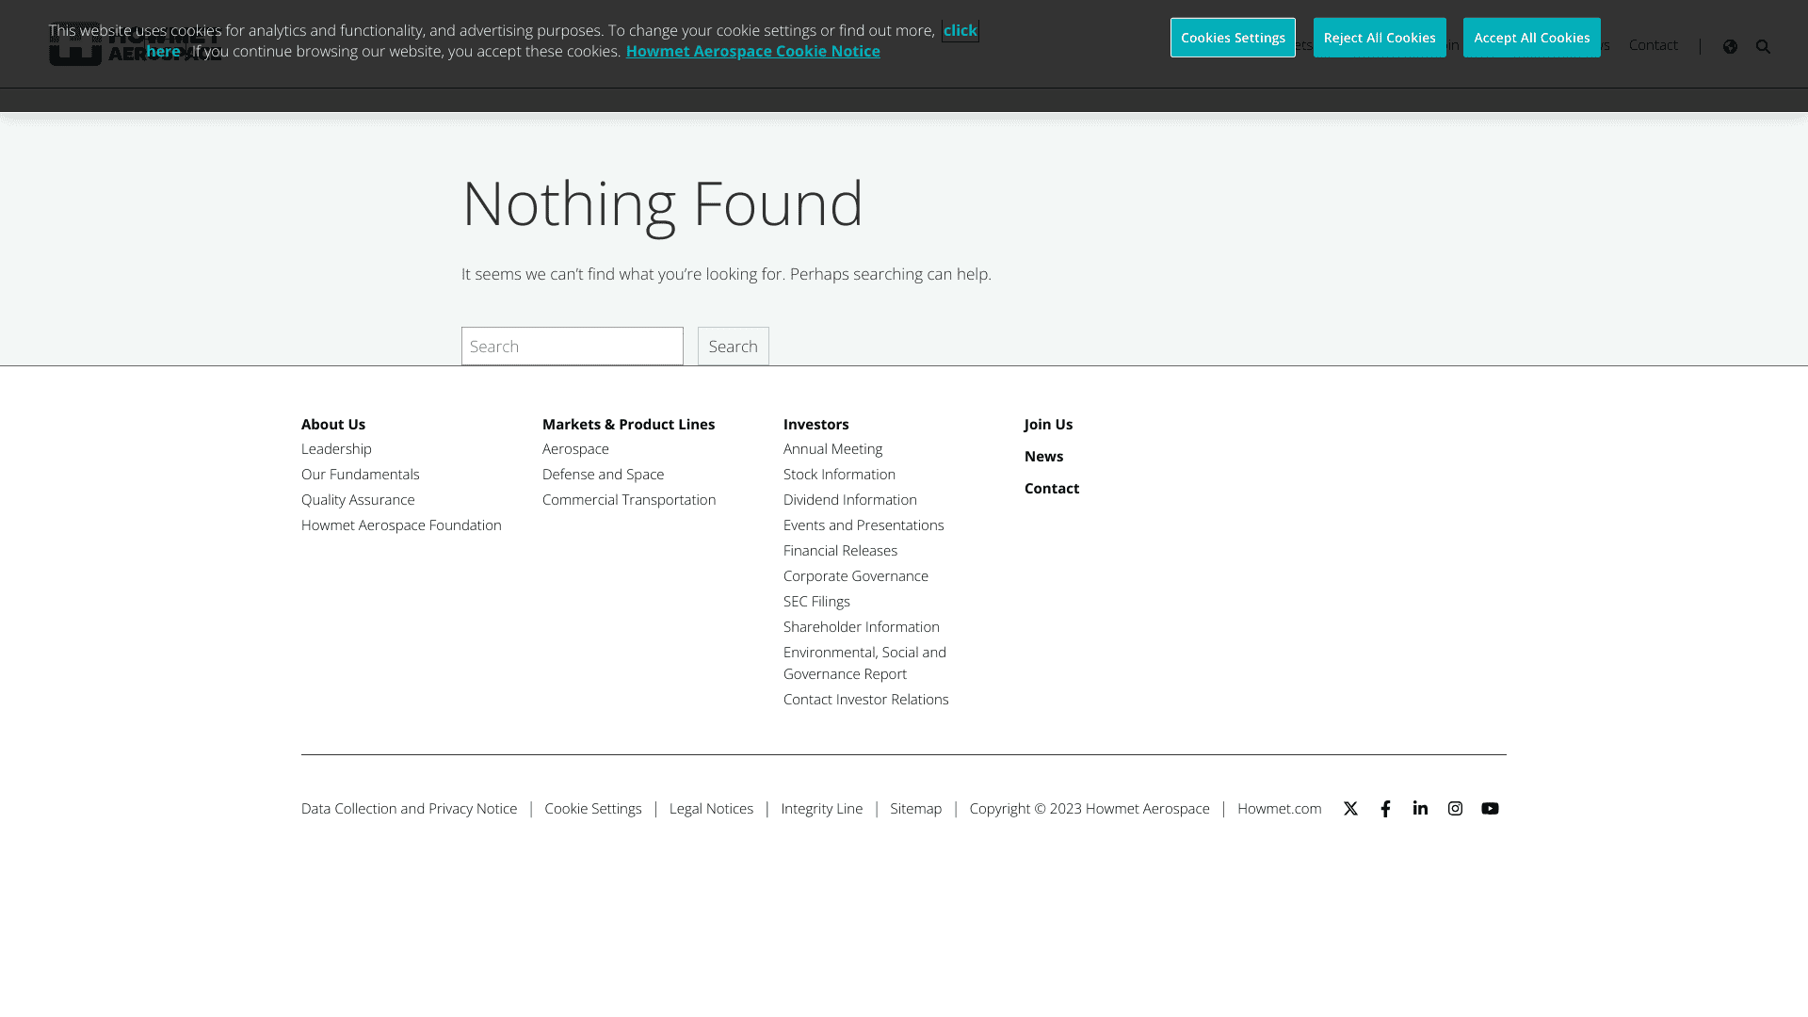Open the X (Twitter) social icon

[x=1350, y=809]
